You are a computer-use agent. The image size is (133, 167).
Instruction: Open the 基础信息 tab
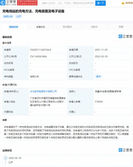click(14, 27)
